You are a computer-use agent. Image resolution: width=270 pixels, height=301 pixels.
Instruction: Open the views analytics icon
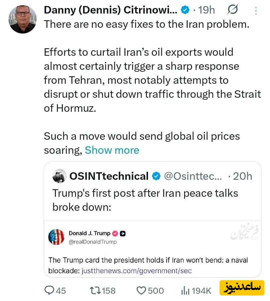185,290
